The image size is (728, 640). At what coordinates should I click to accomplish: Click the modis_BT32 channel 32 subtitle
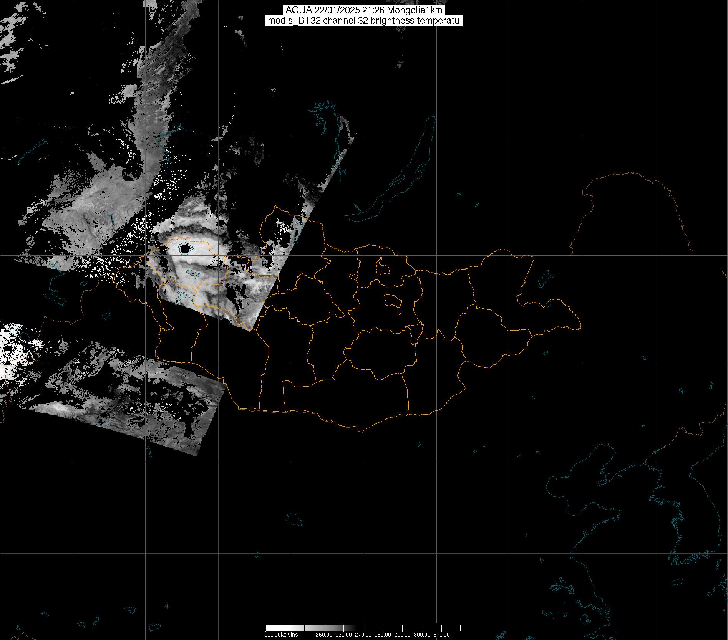(x=363, y=21)
